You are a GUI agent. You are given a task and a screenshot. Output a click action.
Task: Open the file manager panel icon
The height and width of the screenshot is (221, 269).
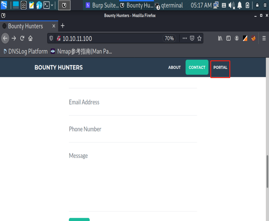pyautogui.click(x=24, y=5)
